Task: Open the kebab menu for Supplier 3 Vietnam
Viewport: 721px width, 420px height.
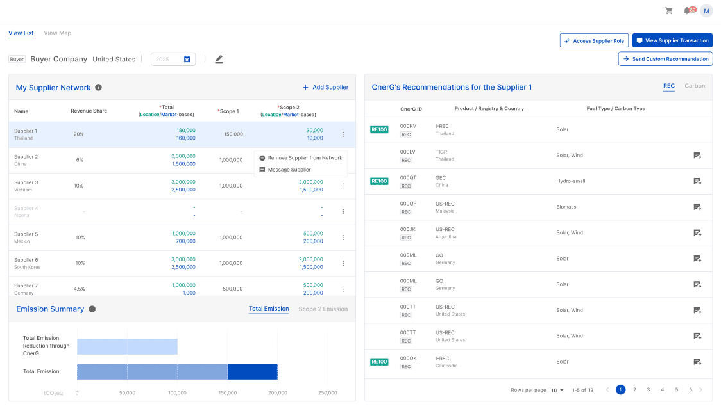Action: click(343, 186)
